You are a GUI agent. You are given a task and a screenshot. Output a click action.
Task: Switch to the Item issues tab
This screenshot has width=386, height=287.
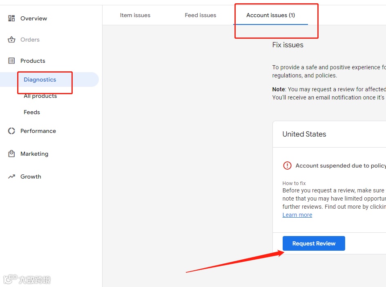(135, 15)
